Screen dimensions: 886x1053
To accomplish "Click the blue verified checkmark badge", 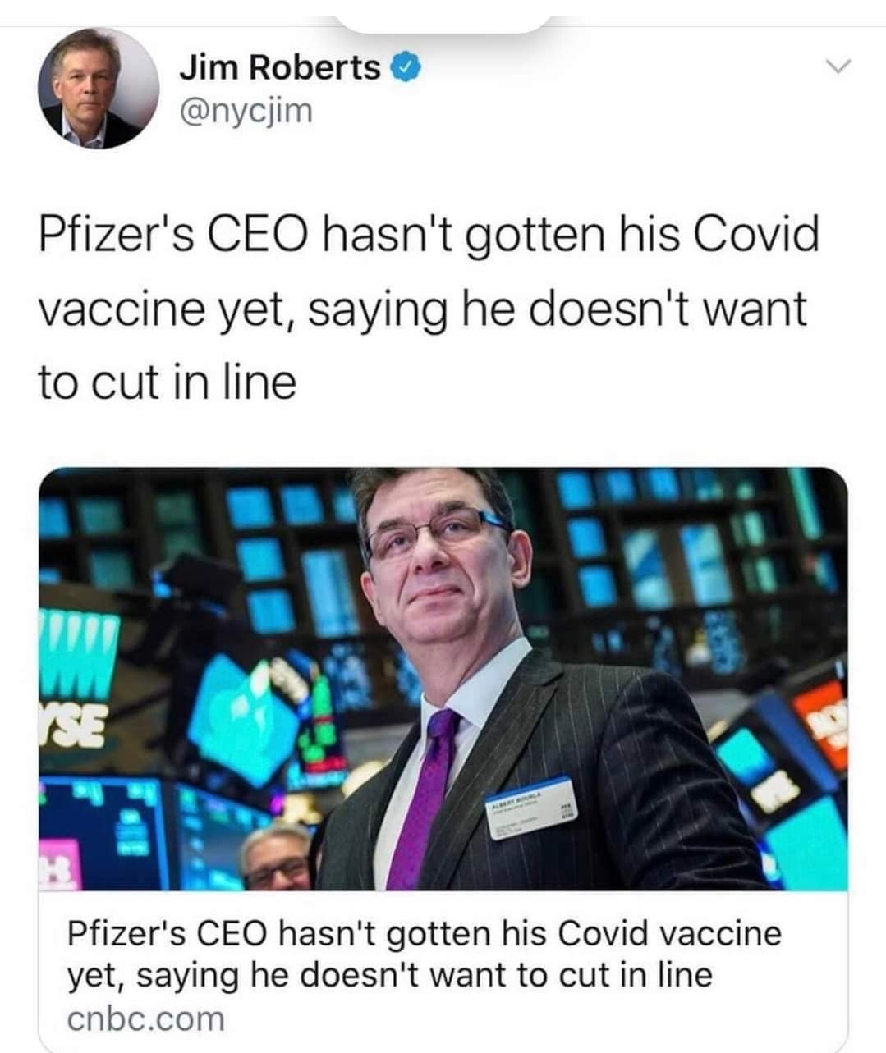I will 409,68.
